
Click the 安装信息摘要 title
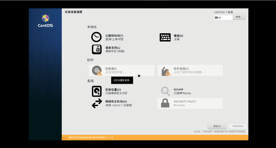(x=73, y=12)
